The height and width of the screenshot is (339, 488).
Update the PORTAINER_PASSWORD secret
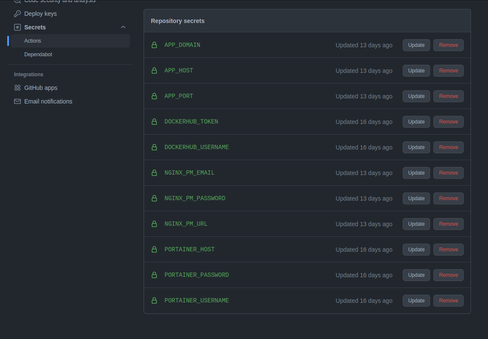point(416,275)
